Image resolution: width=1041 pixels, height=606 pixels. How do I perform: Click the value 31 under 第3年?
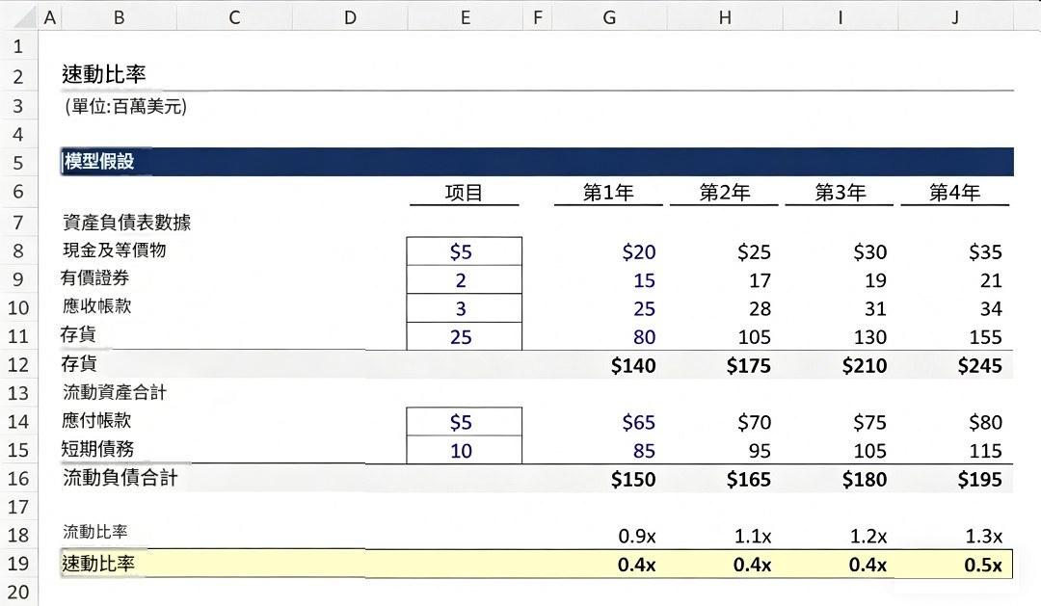tap(875, 309)
